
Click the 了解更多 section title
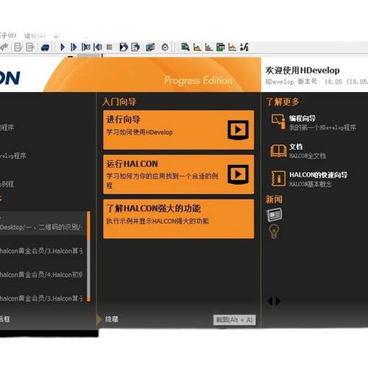[x=283, y=102]
